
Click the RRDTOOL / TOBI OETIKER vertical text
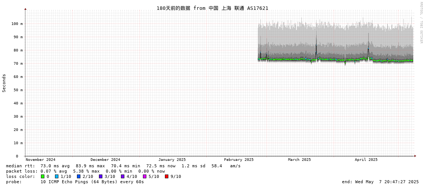421,22
